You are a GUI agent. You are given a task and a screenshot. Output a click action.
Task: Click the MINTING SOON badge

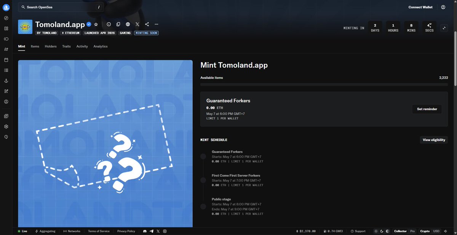tap(146, 33)
